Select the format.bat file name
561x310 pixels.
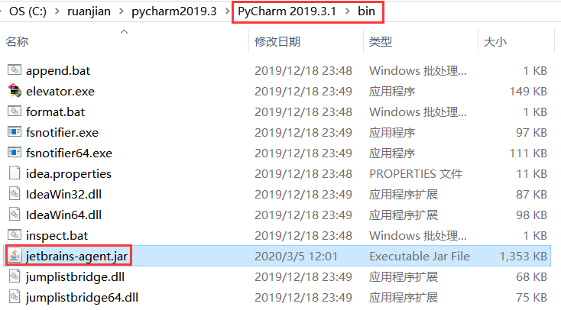click(x=56, y=112)
